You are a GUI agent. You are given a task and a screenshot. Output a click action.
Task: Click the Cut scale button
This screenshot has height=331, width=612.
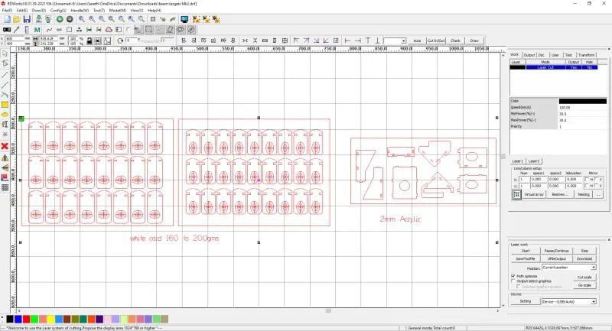[584, 277]
